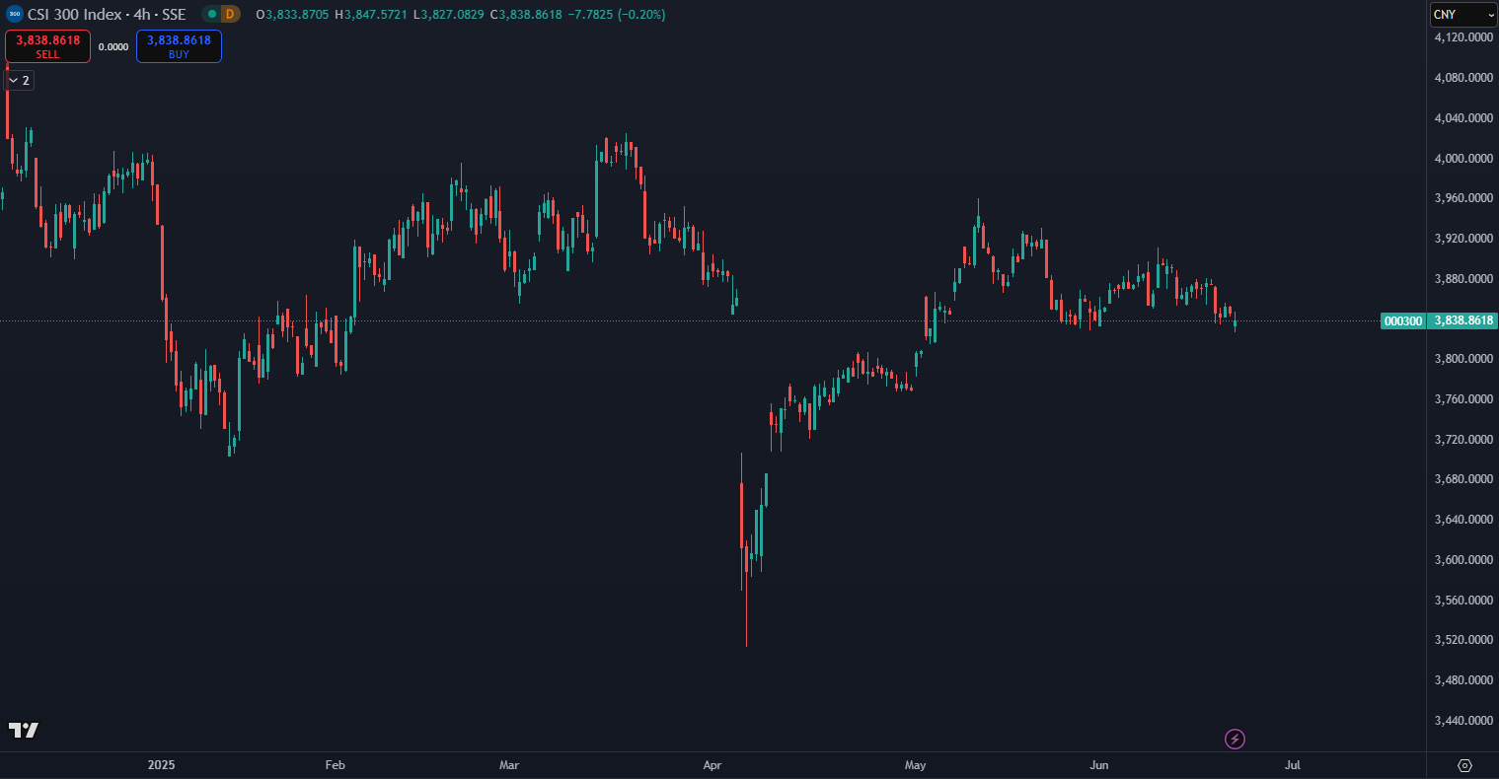Click the 4,000.0000 price axis label
The height and width of the screenshot is (779, 1499).
pos(1462,158)
